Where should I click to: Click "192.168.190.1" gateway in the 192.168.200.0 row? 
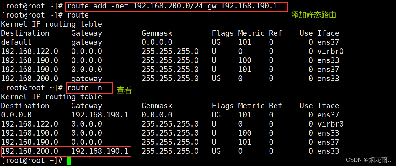[100, 151]
